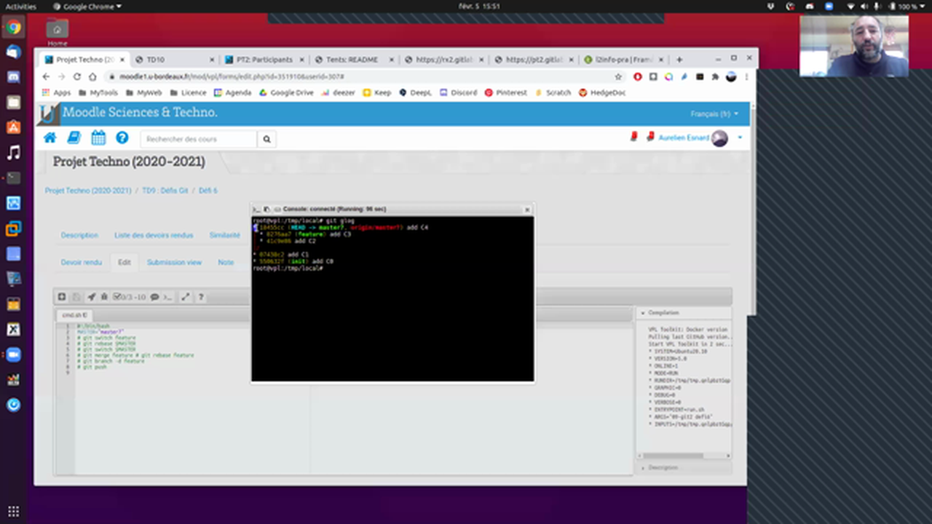Open user menu arrow next to Aurelien Esnard
932x524 pixels.
[740, 138]
